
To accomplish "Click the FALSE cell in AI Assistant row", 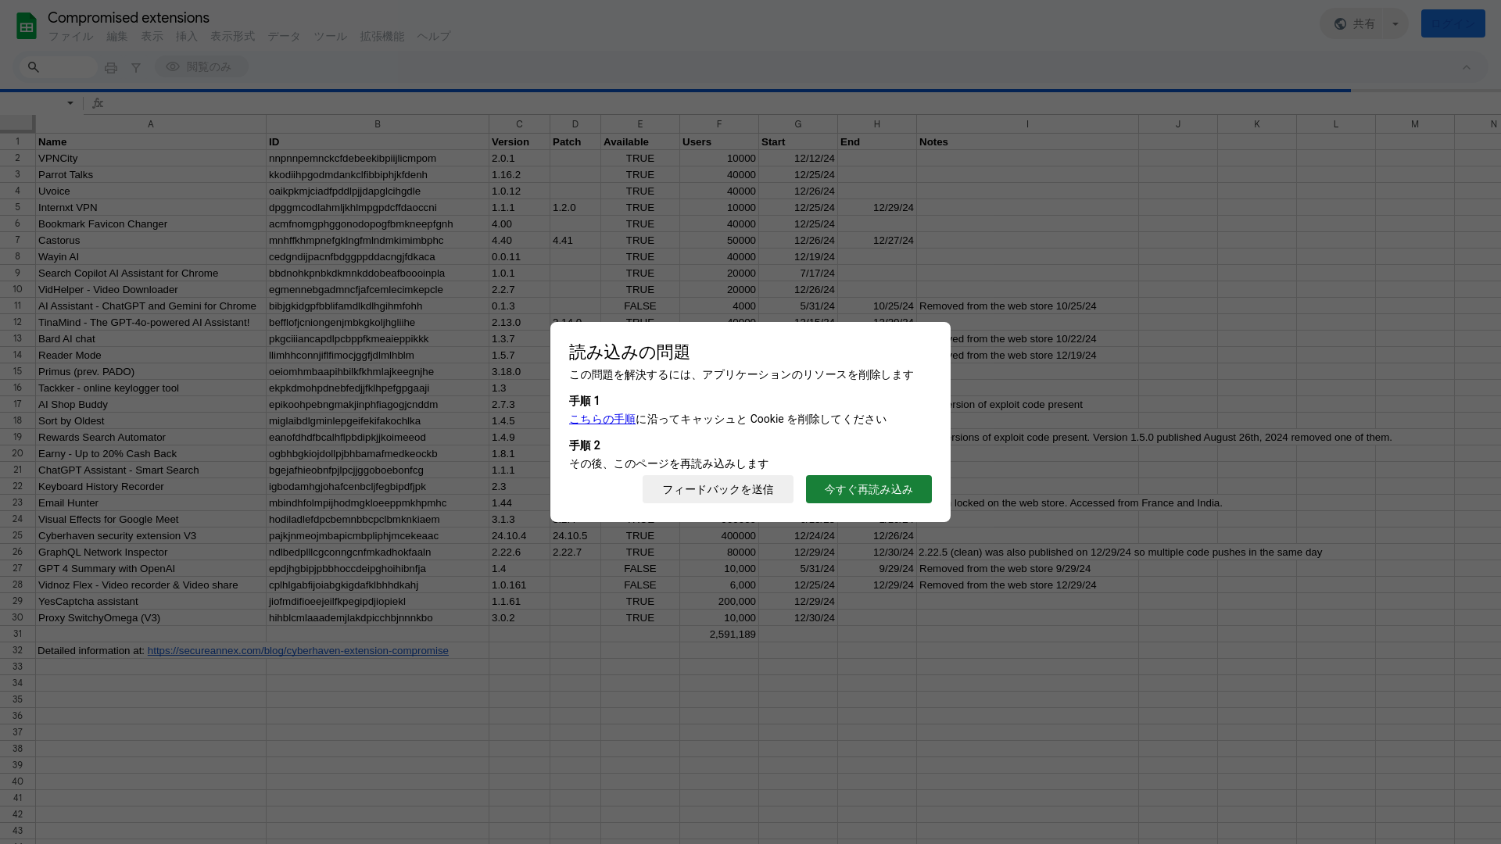I will [x=640, y=306].
